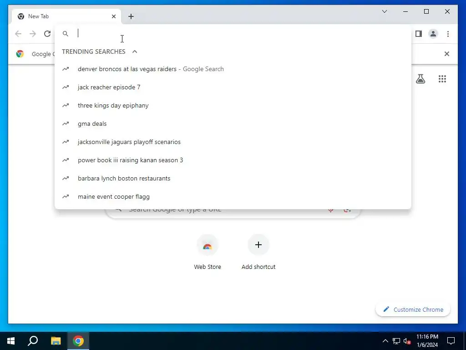Collapse the Trending Searches section

(135, 51)
